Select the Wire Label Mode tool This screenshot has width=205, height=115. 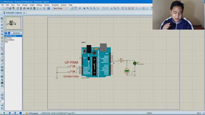(x=2, y=28)
